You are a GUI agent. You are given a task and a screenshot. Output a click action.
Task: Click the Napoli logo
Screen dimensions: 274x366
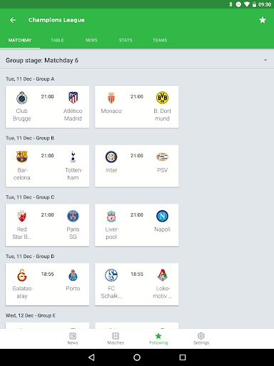tap(162, 216)
